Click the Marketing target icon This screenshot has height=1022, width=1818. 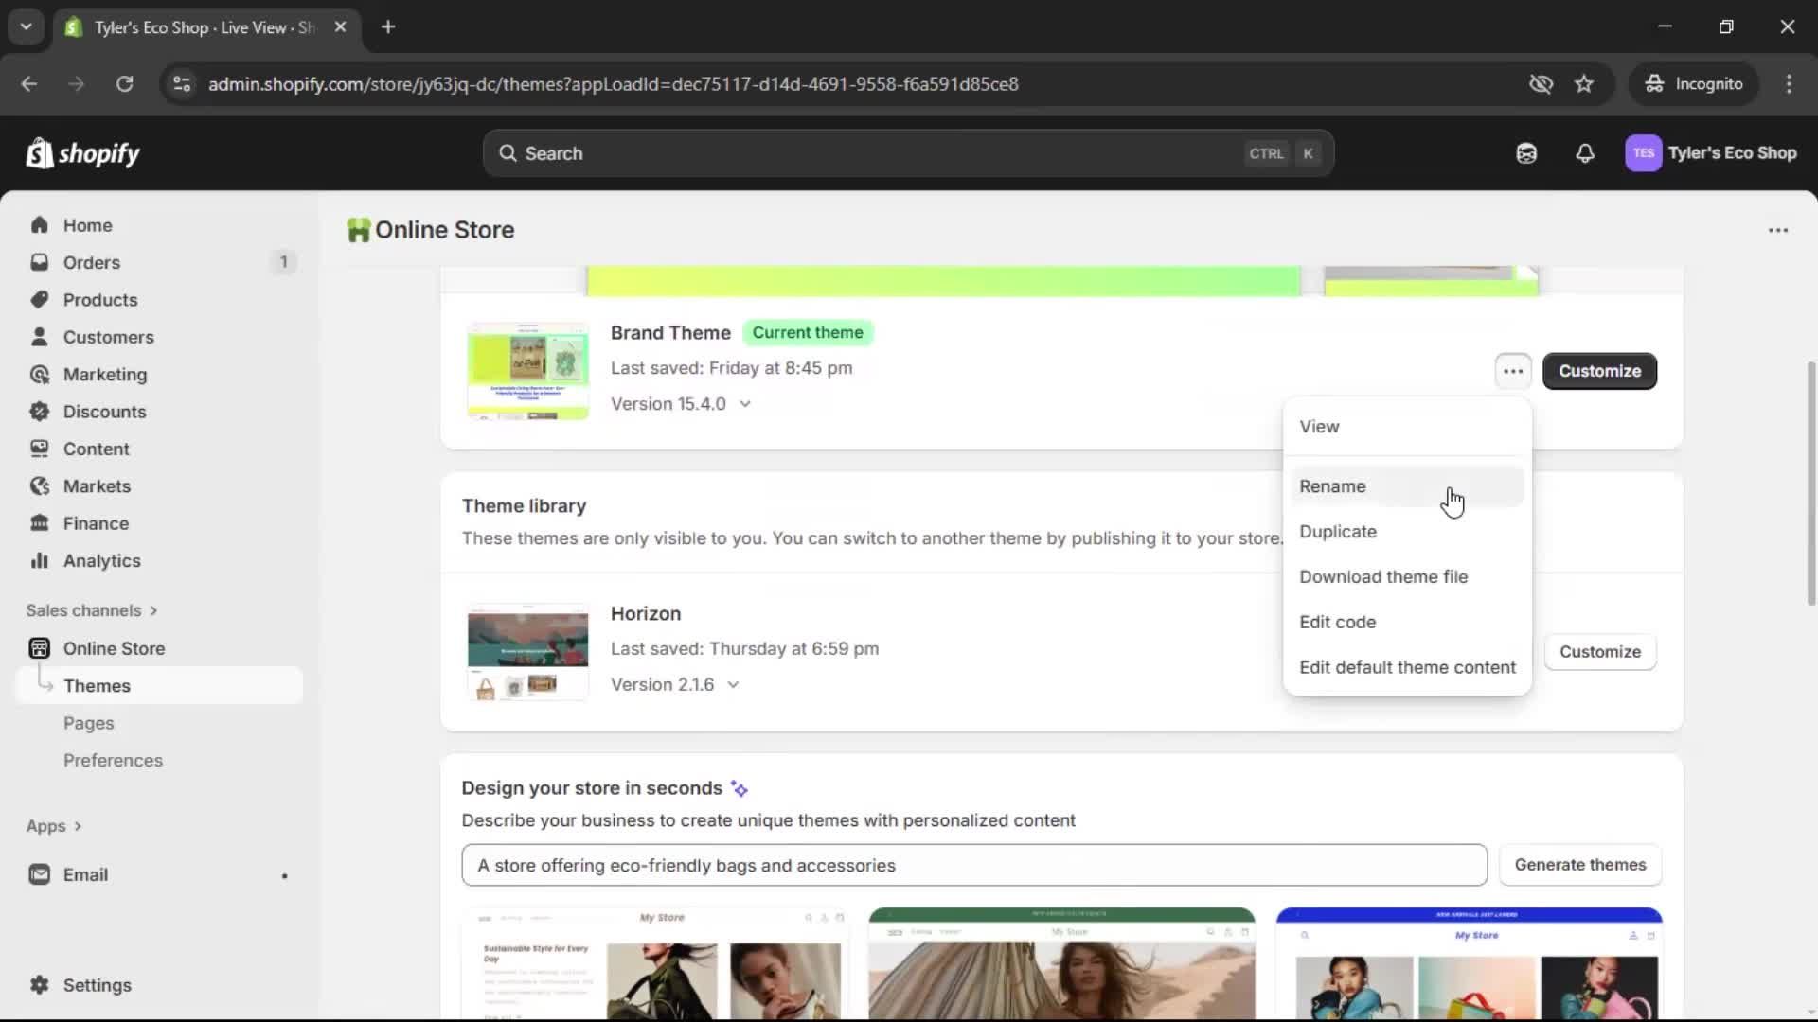[39, 375]
